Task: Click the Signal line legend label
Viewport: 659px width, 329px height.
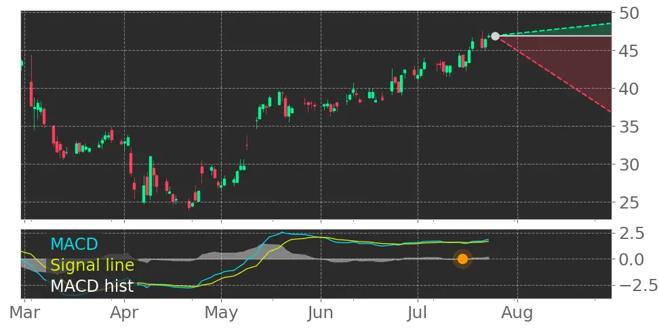Action: click(x=92, y=265)
